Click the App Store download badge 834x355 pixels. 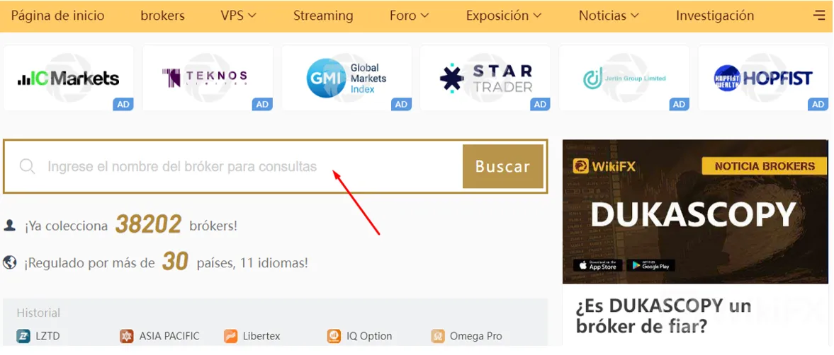[x=597, y=264]
